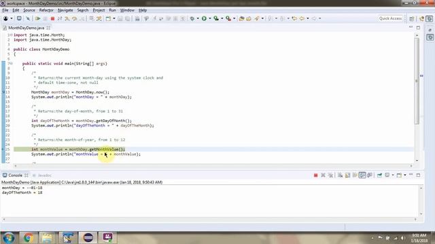Click the editor scroll down arrow
Screen dimensions: 435x244
click(417, 161)
